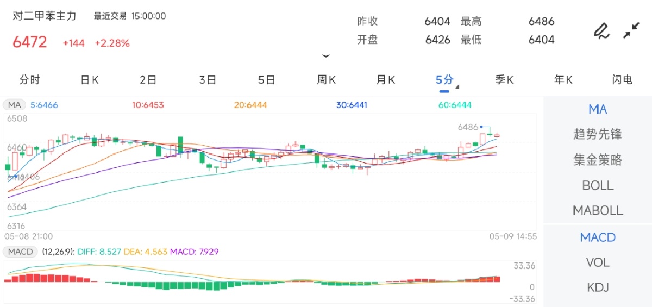Click the current price 6472
Viewport: 652px width, 307px height.
30,42
